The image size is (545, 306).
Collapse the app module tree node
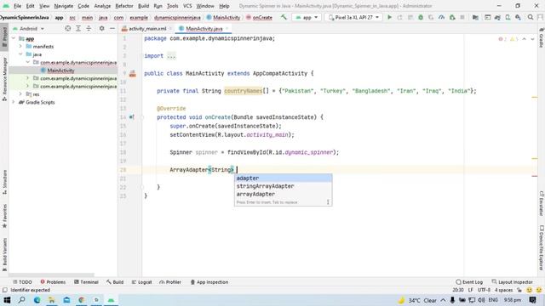tap(14, 38)
